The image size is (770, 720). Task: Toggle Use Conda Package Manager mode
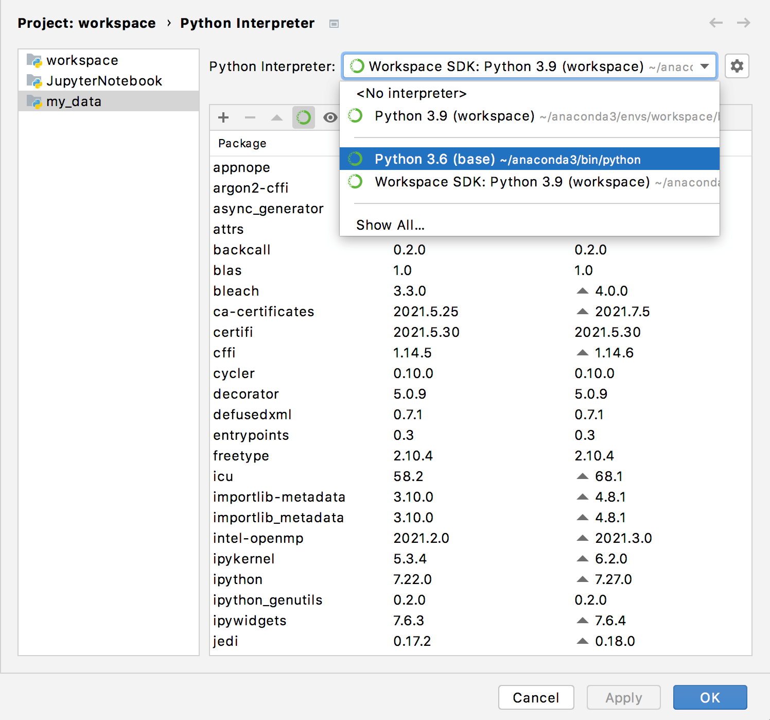(304, 117)
